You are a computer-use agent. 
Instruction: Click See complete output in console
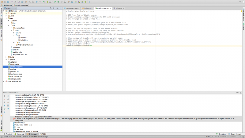point(27,132)
